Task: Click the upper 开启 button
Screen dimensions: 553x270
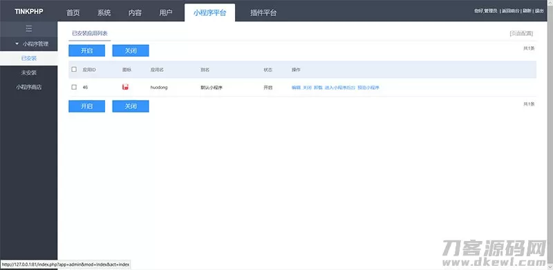Action: [x=87, y=50]
